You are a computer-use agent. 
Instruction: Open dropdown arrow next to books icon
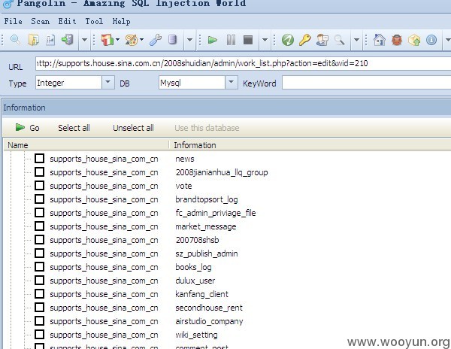click(x=117, y=39)
